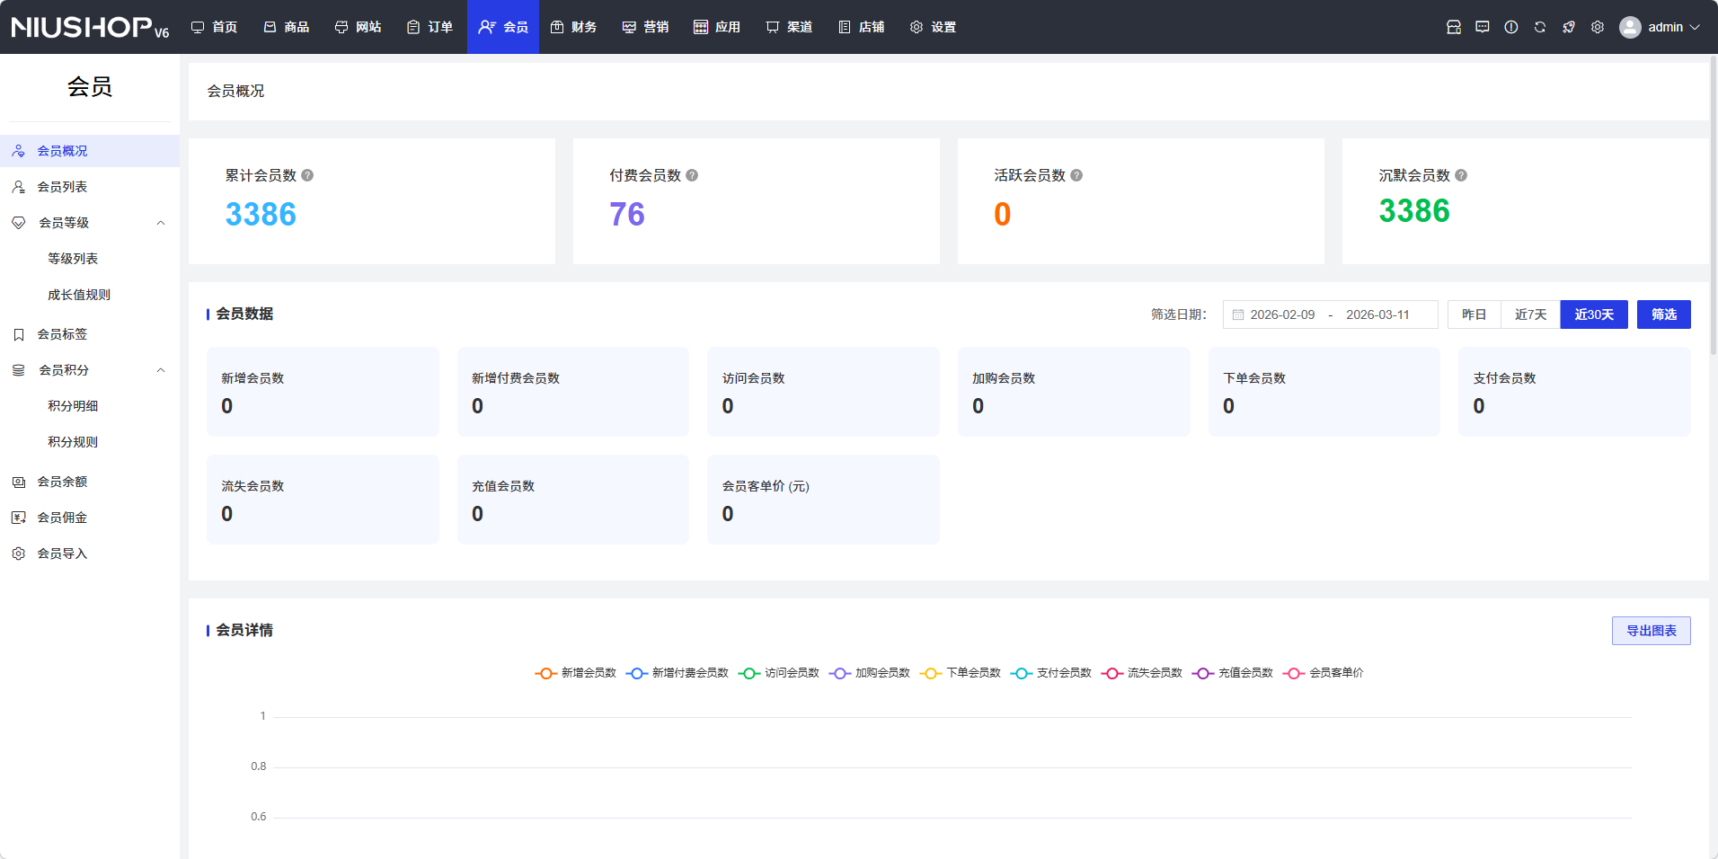Go to 会员列表 in sidebar
Screen dimensions: 1718x859
(x=62, y=187)
